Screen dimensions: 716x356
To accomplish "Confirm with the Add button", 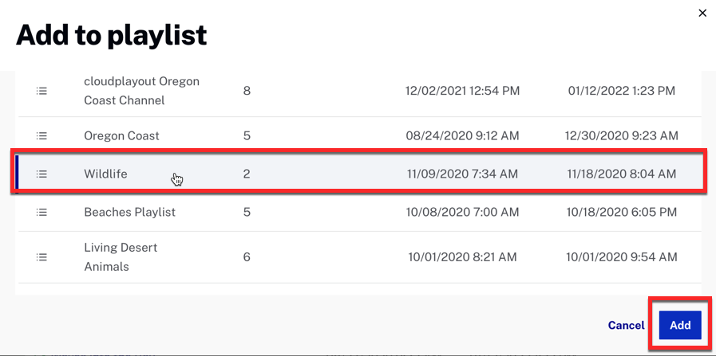I will point(680,326).
